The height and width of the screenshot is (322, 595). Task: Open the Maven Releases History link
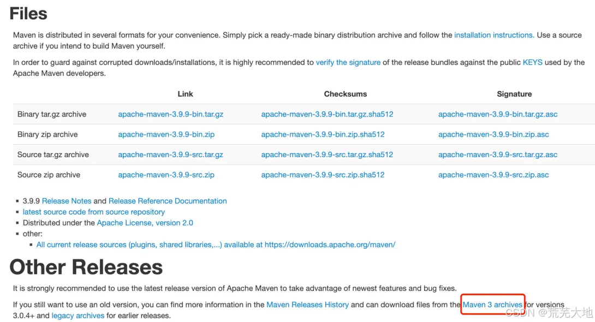(x=307, y=305)
